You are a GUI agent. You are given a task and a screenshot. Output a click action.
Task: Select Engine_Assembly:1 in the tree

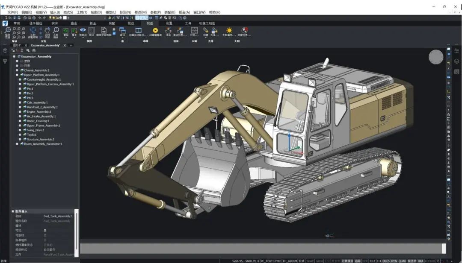38,111
